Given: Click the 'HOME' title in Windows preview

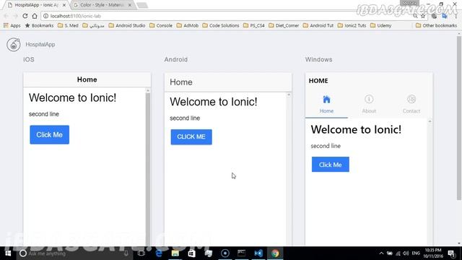Looking at the screenshot, I should (318, 81).
